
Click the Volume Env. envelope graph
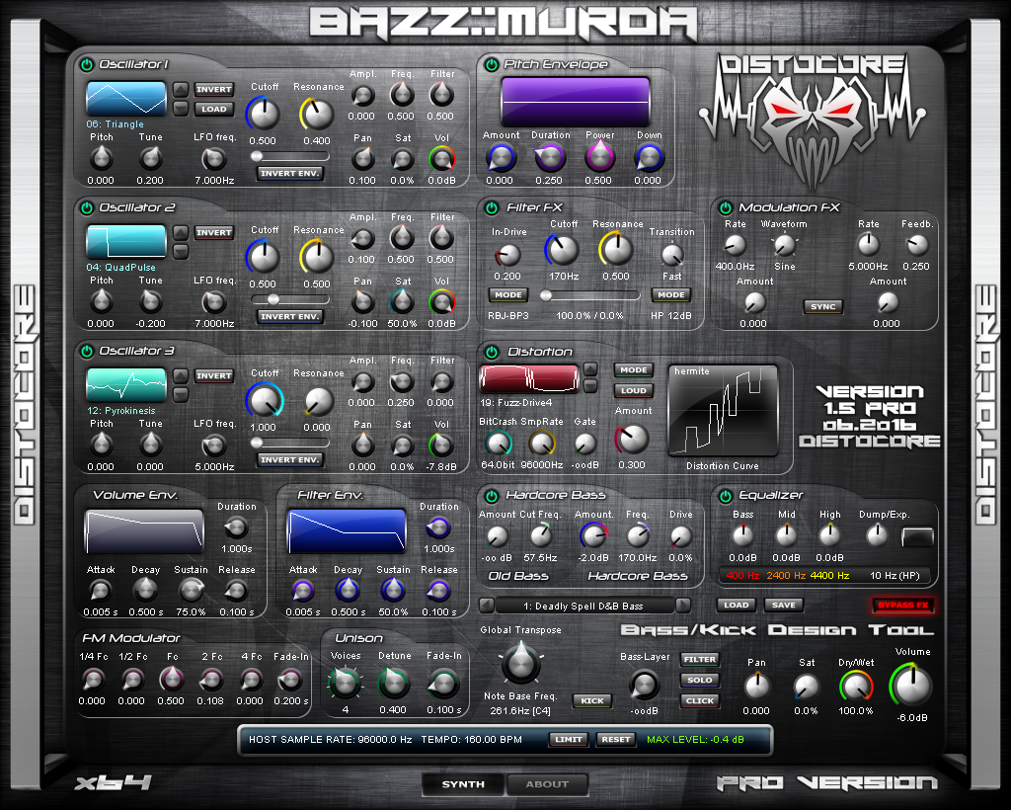coord(144,530)
